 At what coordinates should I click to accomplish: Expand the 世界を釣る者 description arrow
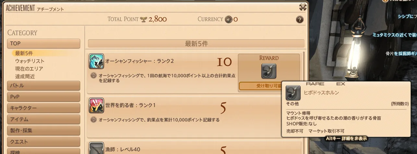(93, 120)
